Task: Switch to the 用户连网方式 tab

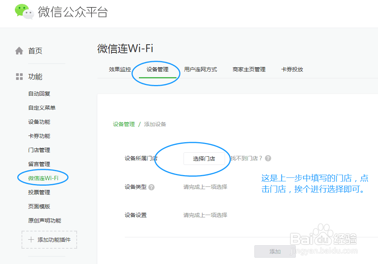Action: (201, 69)
